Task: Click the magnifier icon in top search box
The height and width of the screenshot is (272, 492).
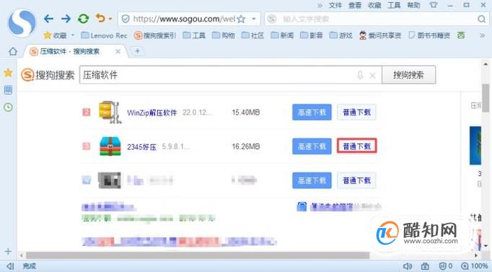Action: point(481,19)
